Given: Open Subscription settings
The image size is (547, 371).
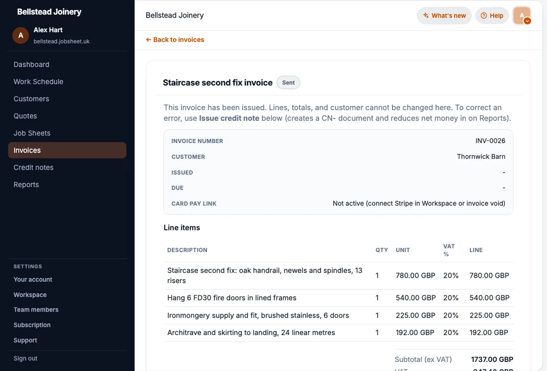Looking at the screenshot, I should pos(32,325).
